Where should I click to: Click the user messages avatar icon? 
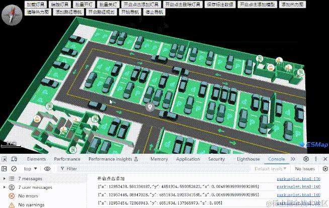(x=12, y=187)
